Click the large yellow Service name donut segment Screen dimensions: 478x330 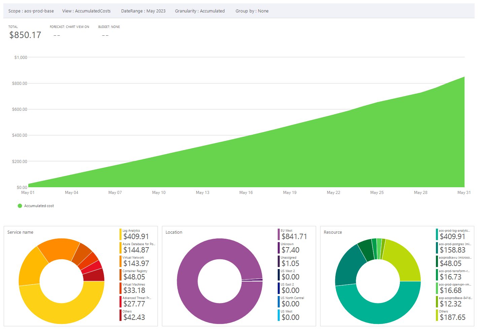click(62, 313)
